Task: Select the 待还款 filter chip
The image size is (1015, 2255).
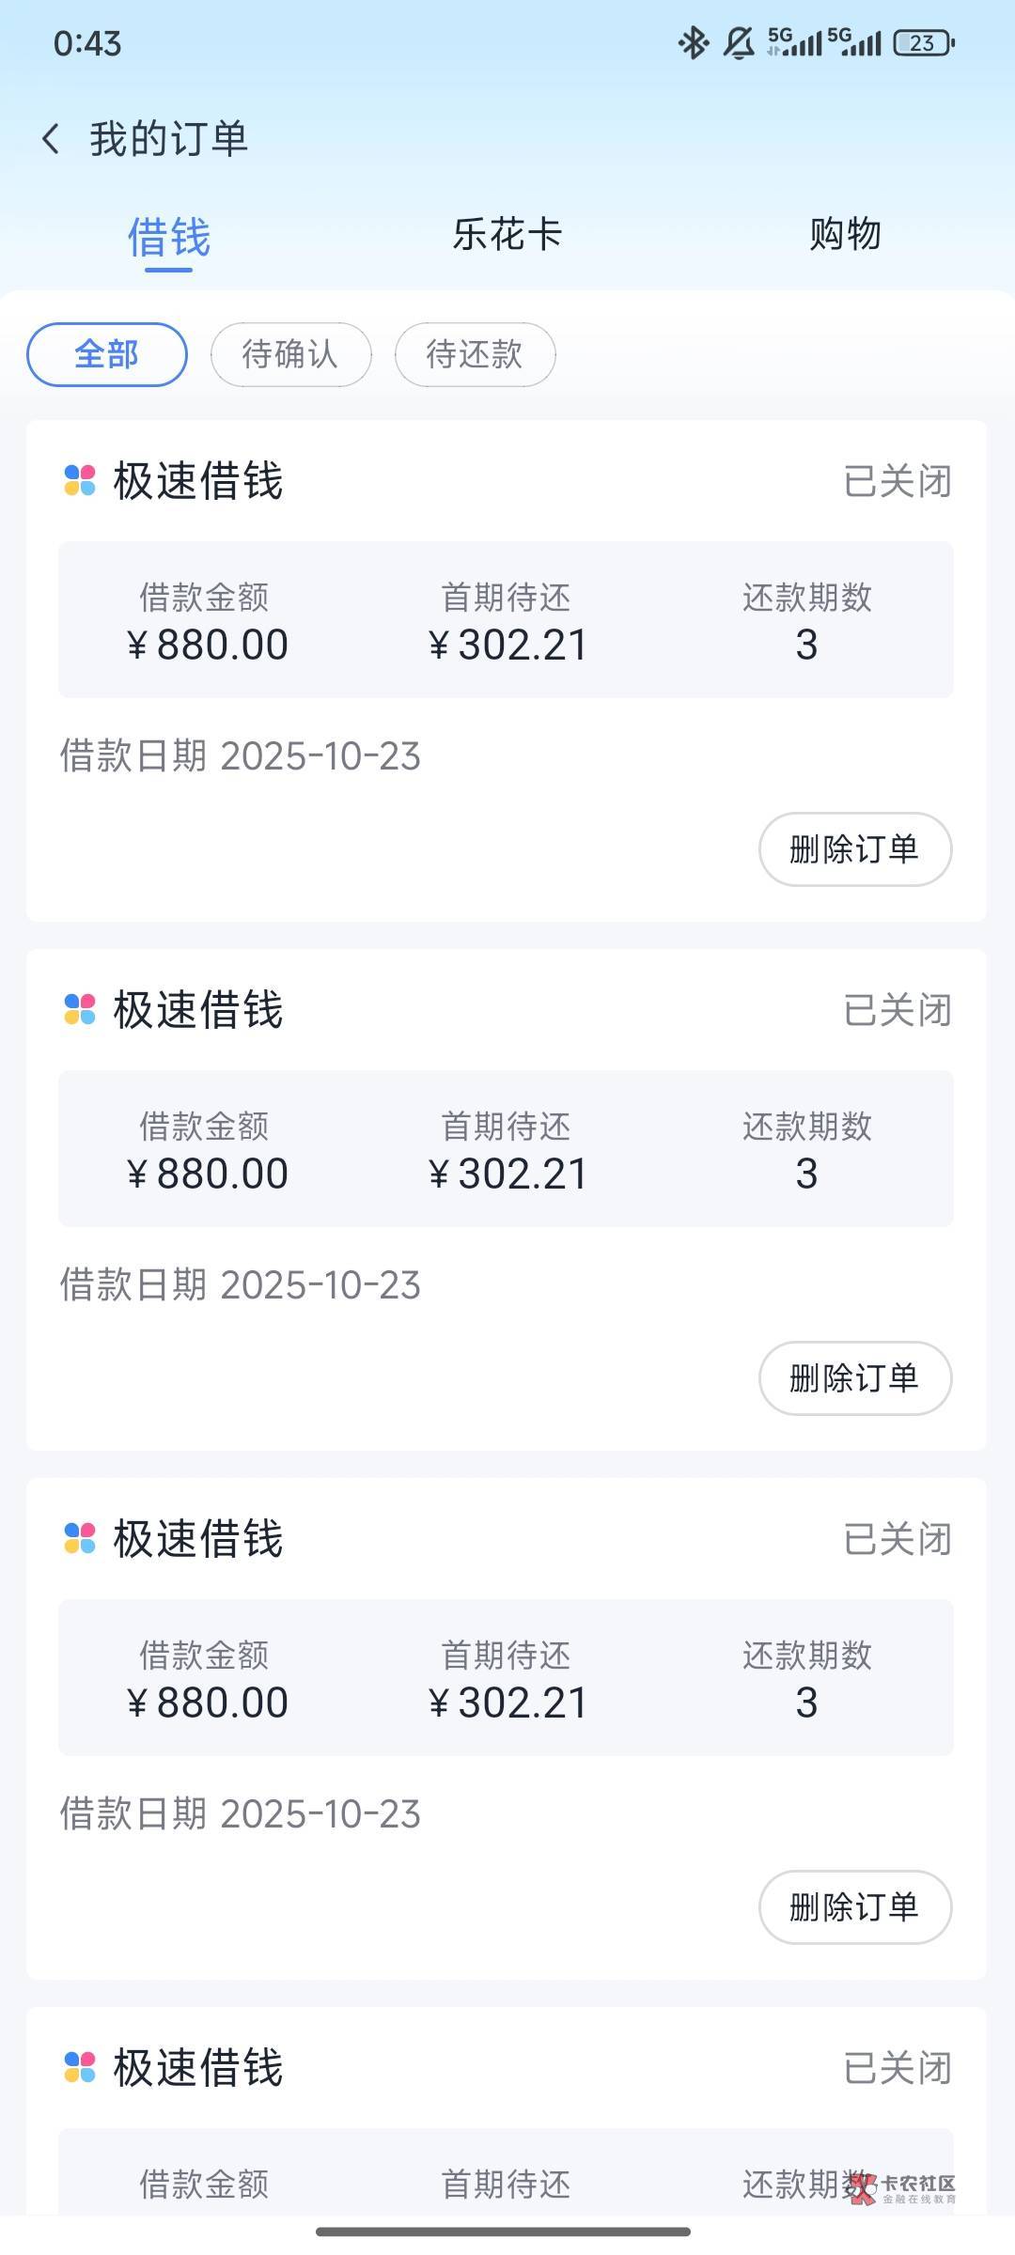Action: (x=475, y=354)
